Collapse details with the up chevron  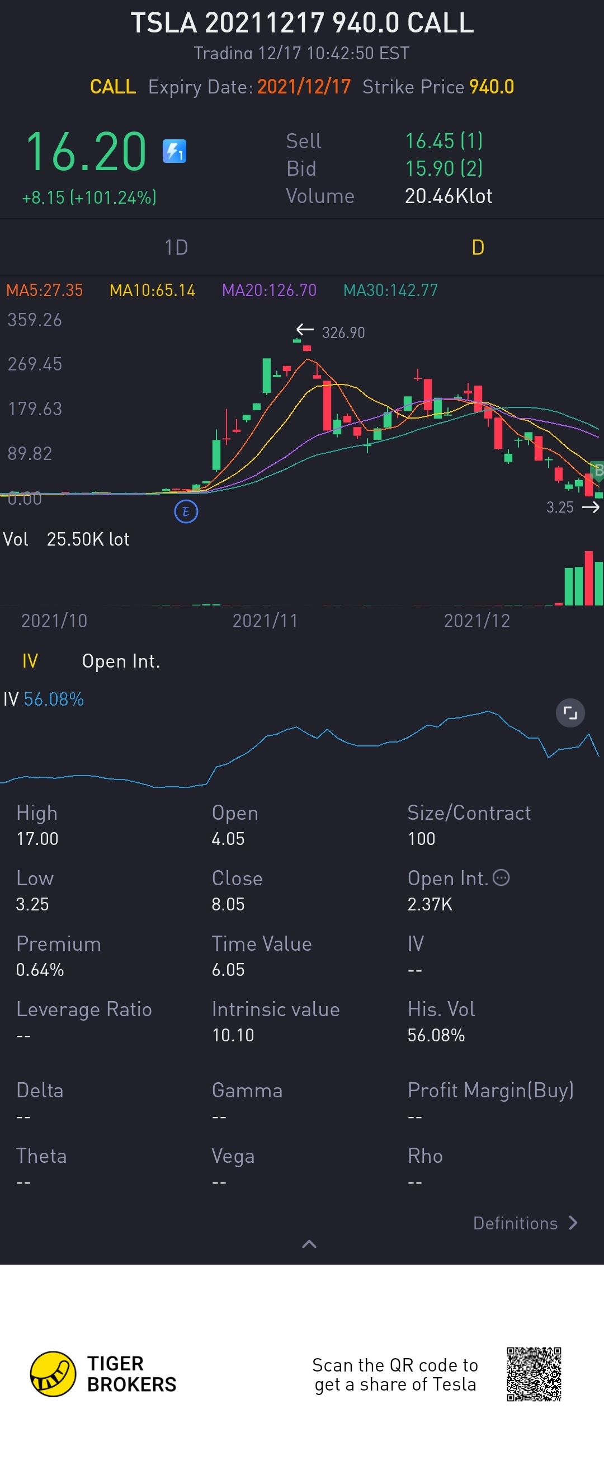click(x=309, y=1244)
